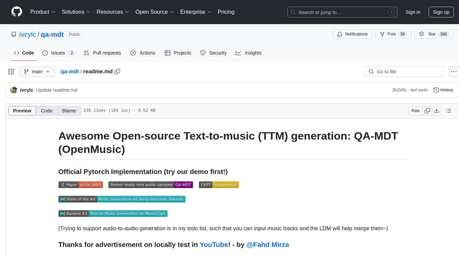
Task: Click the Issues count badge 2
Action: (x=72, y=53)
